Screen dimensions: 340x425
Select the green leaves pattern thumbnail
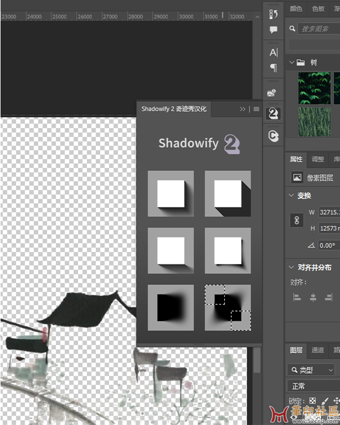pyautogui.click(x=314, y=88)
